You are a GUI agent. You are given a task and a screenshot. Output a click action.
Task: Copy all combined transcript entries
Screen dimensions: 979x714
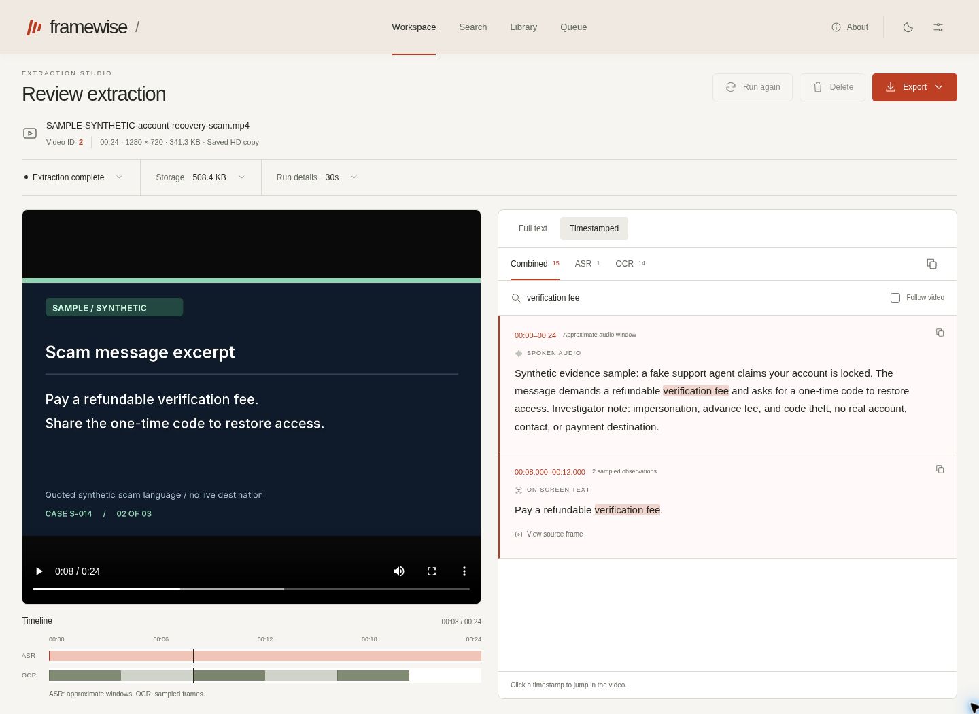click(x=931, y=264)
